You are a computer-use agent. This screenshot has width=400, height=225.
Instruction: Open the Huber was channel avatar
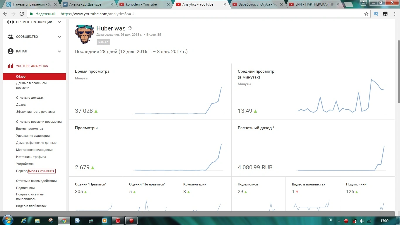84,34
